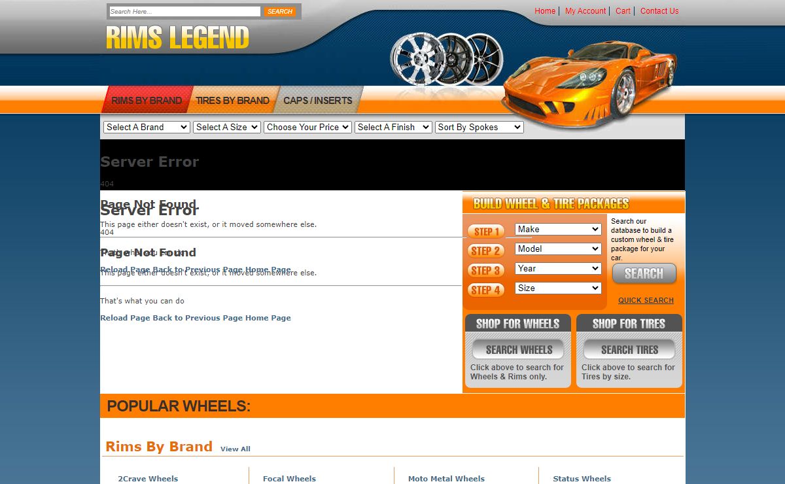
Task: Click the Server Error heading on black banner
Action: 149,162
